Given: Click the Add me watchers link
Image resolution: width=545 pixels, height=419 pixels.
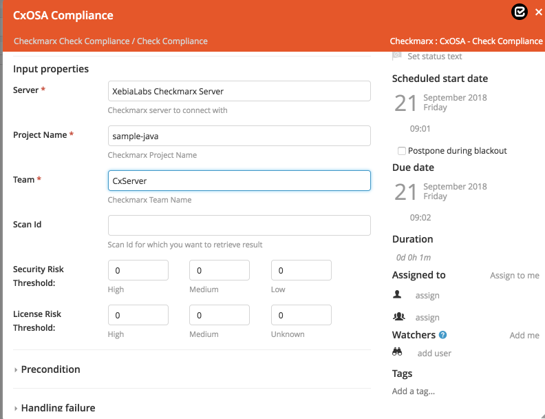Looking at the screenshot, I should 524,335.
